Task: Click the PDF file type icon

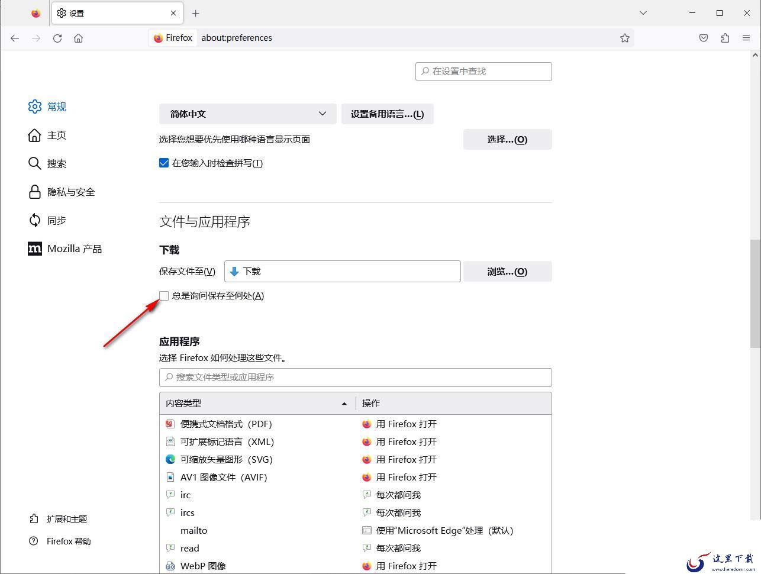Action: point(170,424)
